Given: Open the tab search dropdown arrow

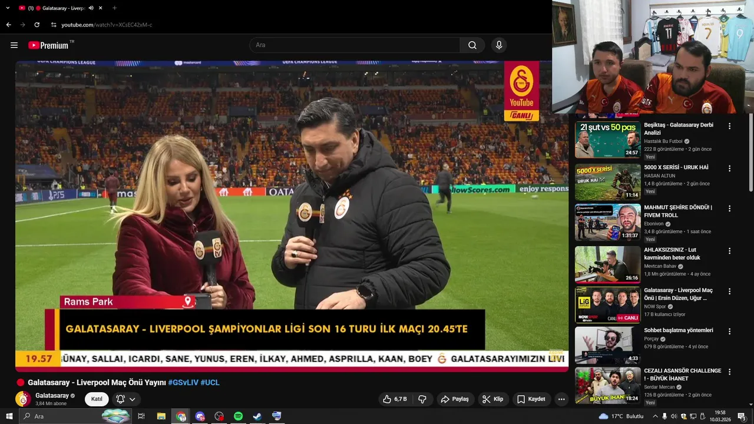Looking at the screenshot, I should (x=8, y=8).
